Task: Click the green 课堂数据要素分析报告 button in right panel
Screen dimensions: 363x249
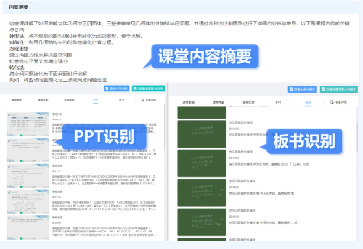Action: click(x=339, y=90)
